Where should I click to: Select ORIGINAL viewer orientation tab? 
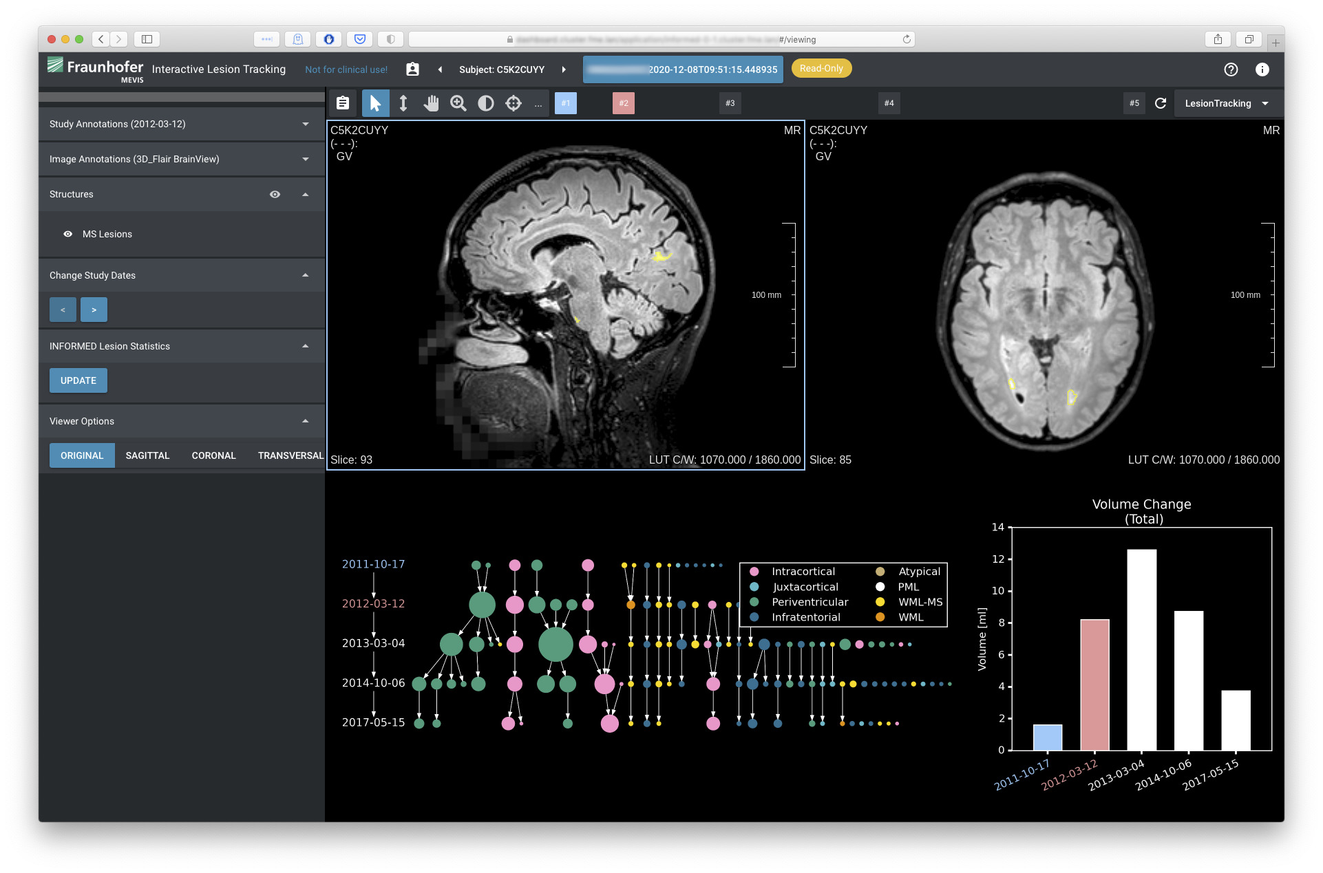[81, 453]
